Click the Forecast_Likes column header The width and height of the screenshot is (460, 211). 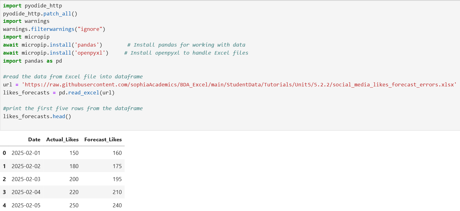click(103, 139)
